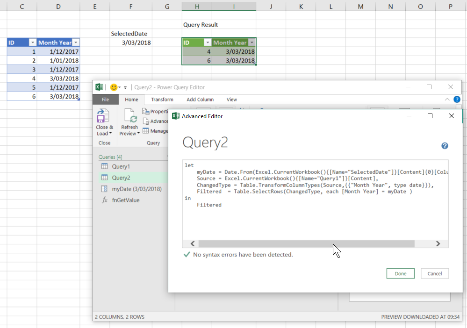The image size is (467, 328).
Task: Click ID 2 cell in blue table
Action: (x=22, y=60)
